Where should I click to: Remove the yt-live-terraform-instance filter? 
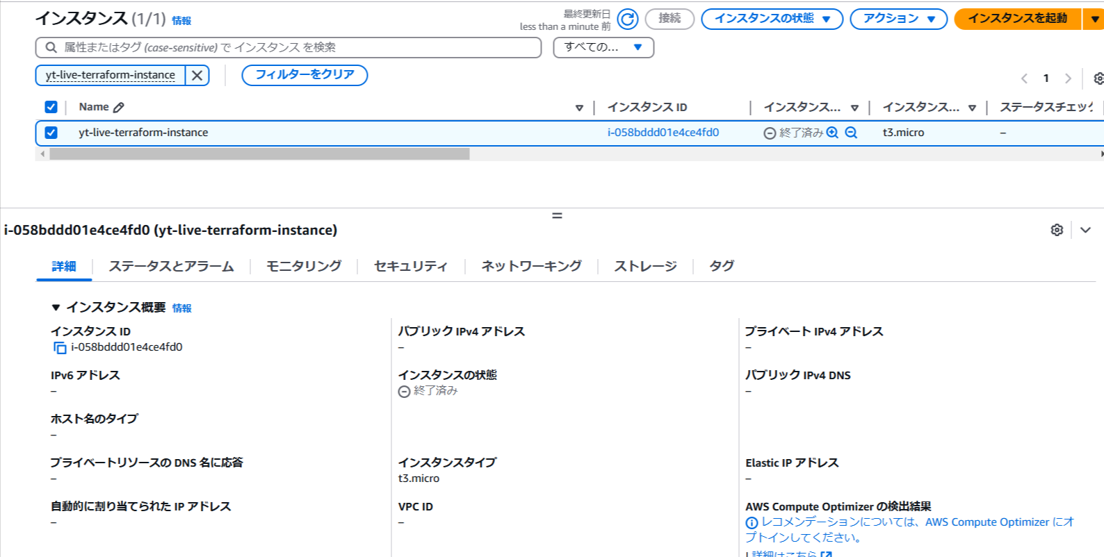197,75
